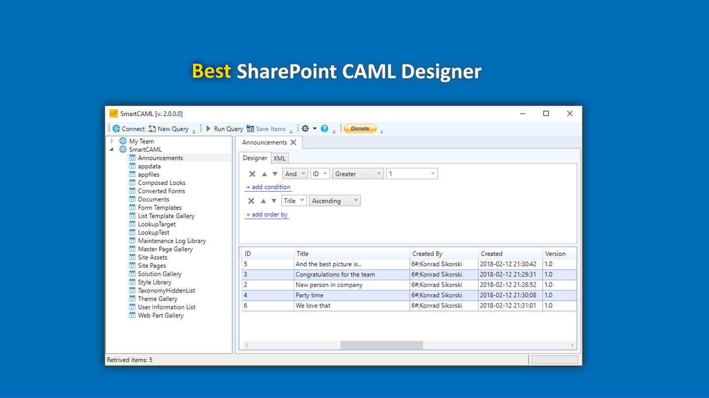Click the add condition link
Screen dimensions: 709x398
tap(268, 187)
